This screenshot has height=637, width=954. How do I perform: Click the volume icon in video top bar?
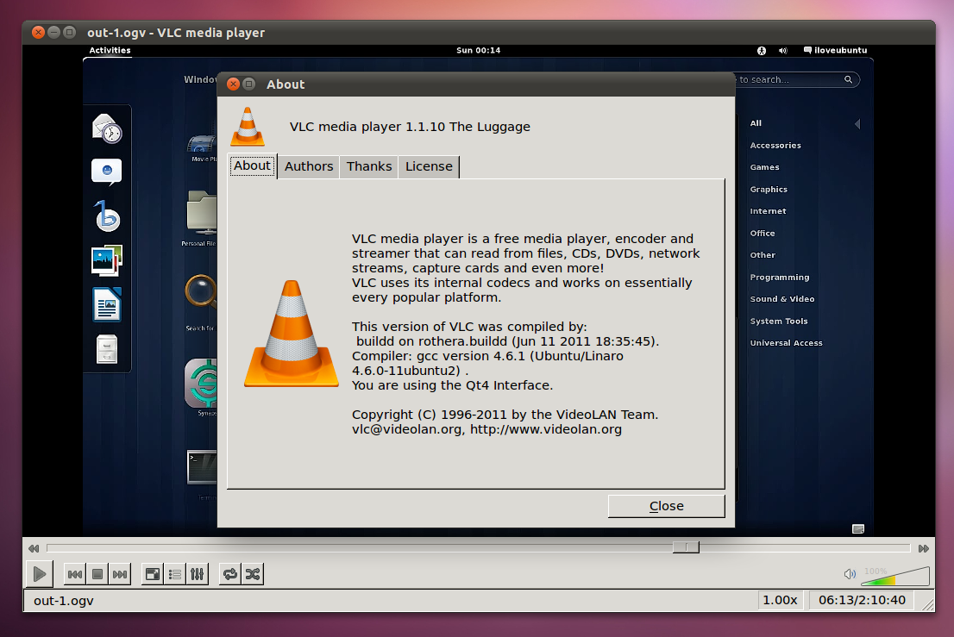click(x=782, y=51)
